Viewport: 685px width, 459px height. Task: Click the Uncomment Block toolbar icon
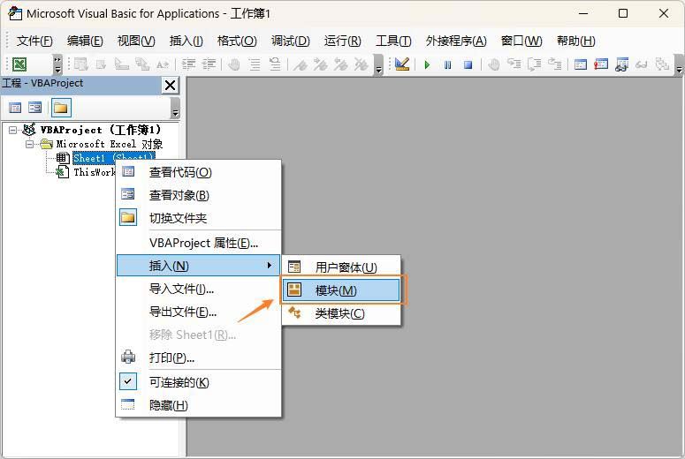275,64
